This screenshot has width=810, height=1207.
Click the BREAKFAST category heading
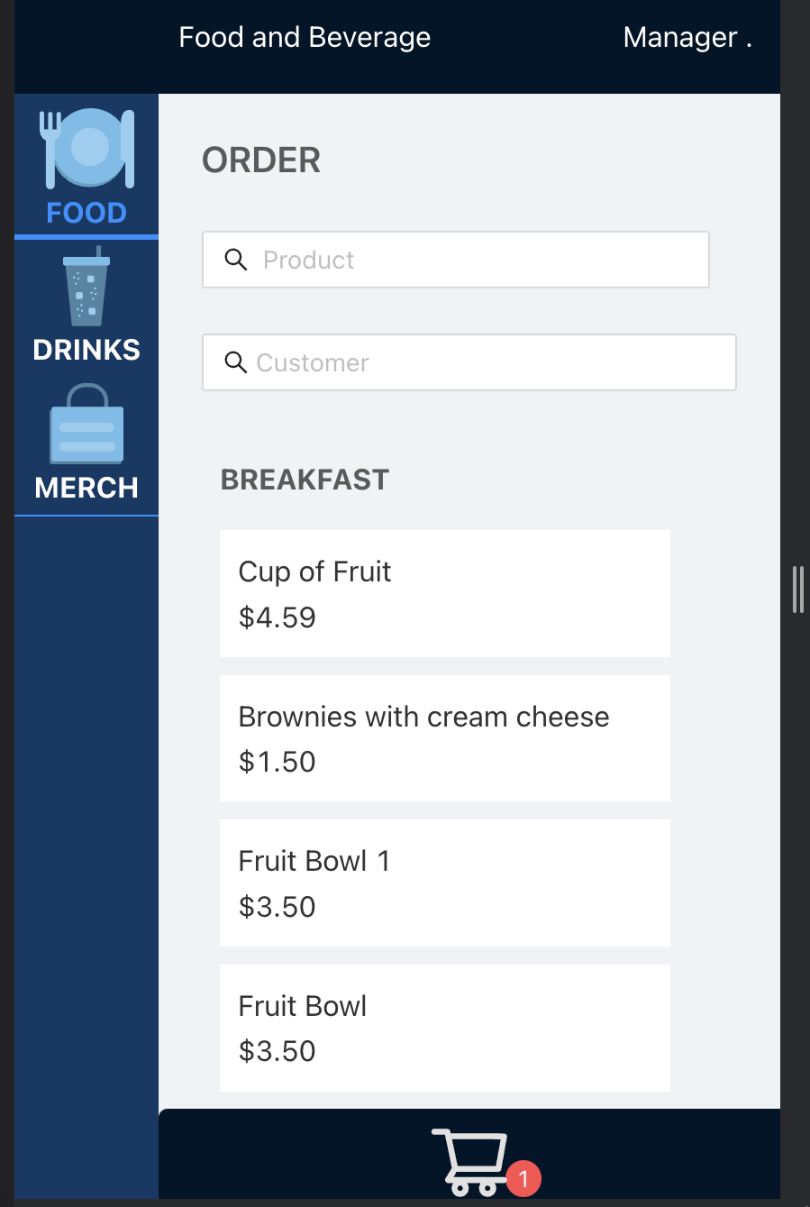coord(305,480)
